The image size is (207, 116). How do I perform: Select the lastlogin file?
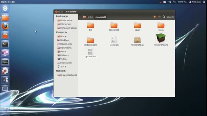click(x=114, y=41)
